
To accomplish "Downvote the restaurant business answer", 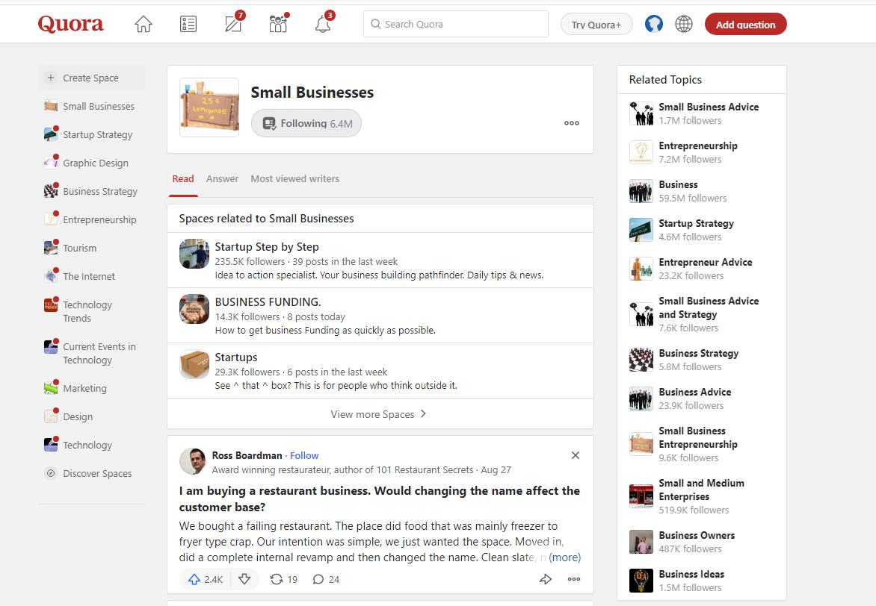I will click(x=244, y=579).
